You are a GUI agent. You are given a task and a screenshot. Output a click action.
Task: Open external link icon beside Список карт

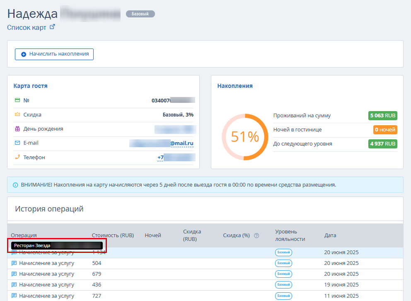53,27
